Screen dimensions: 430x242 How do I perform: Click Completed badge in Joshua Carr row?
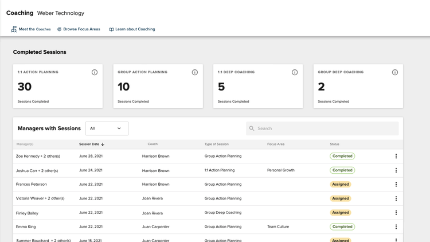click(x=342, y=170)
